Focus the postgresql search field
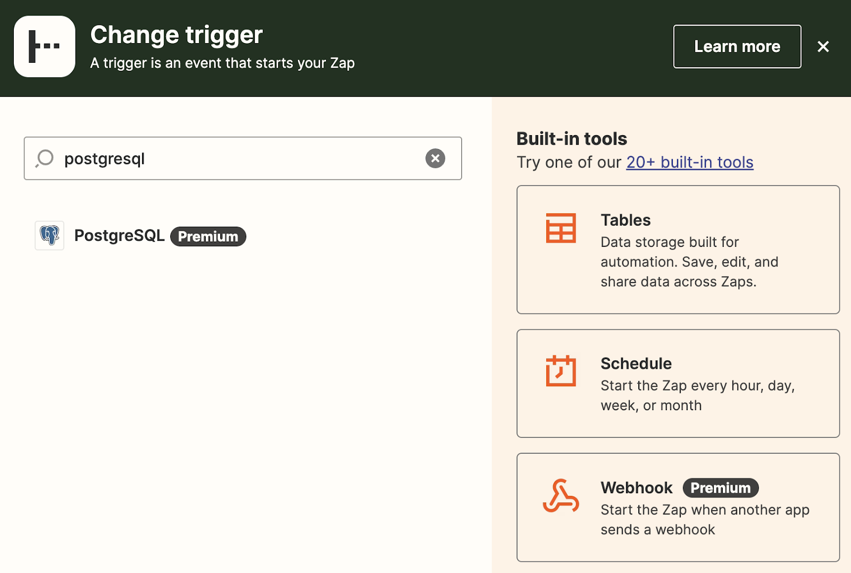 tap(243, 159)
